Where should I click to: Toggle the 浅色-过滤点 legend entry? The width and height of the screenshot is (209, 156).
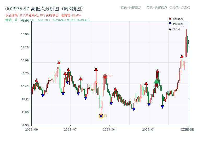(x=180, y=8)
